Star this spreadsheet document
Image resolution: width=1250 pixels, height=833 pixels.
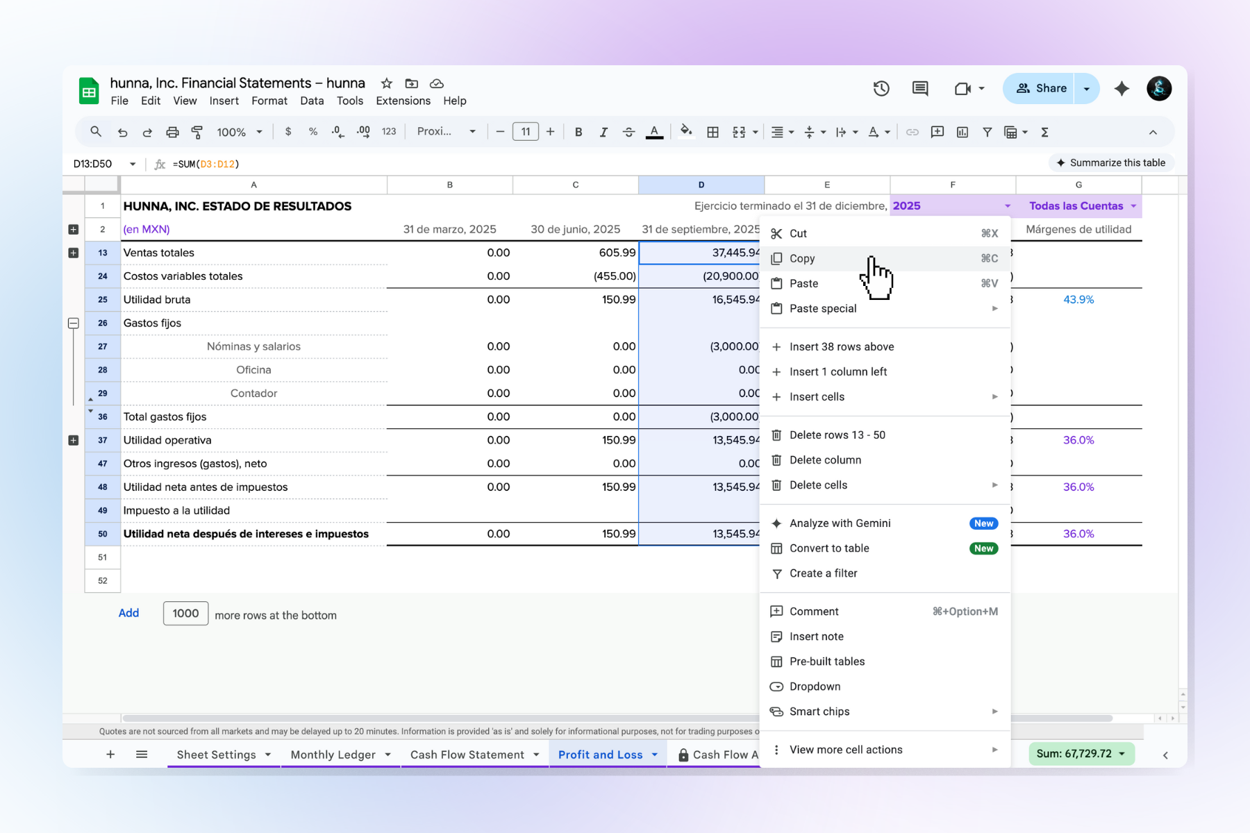coord(387,83)
